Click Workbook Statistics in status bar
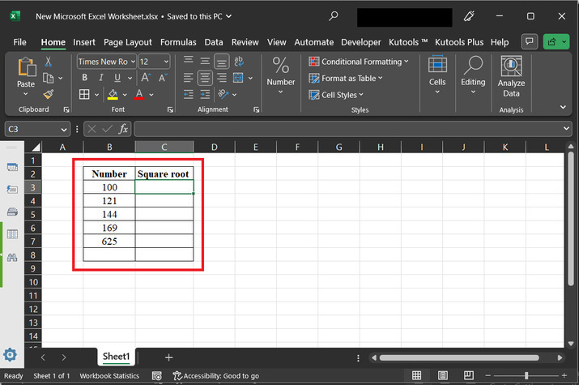Screen dimensions: 579x385 (109, 376)
